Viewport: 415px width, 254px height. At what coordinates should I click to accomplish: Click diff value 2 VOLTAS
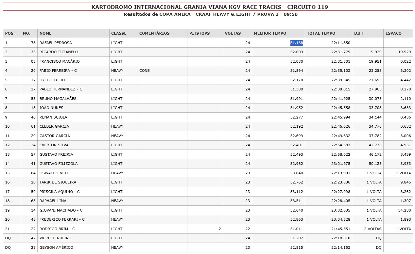pyautogui.click(x=373, y=229)
